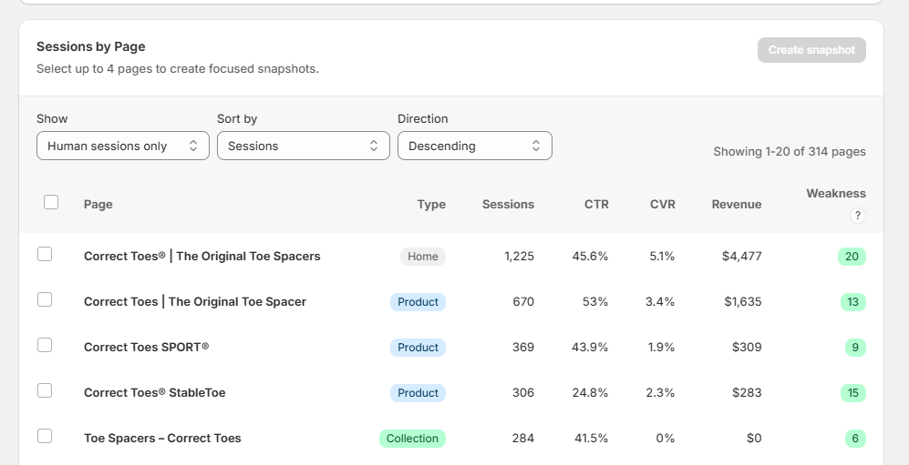909x465 pixels.
Task: Click the Product badge in the StableToe row
Action: tap(418, 393)
